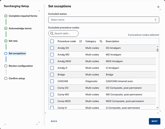Click the BACK button

54,121
